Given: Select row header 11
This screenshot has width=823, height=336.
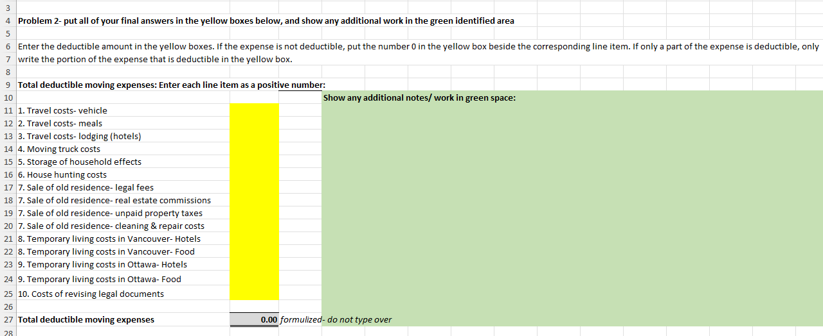Looking at the screenshot, I should pyautogui.click(x=8, y=110).
